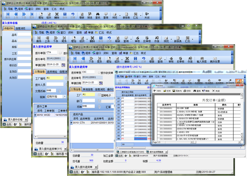Click 刷新 in 录入委外进货单 window toolbar

(x=152, y=60)
